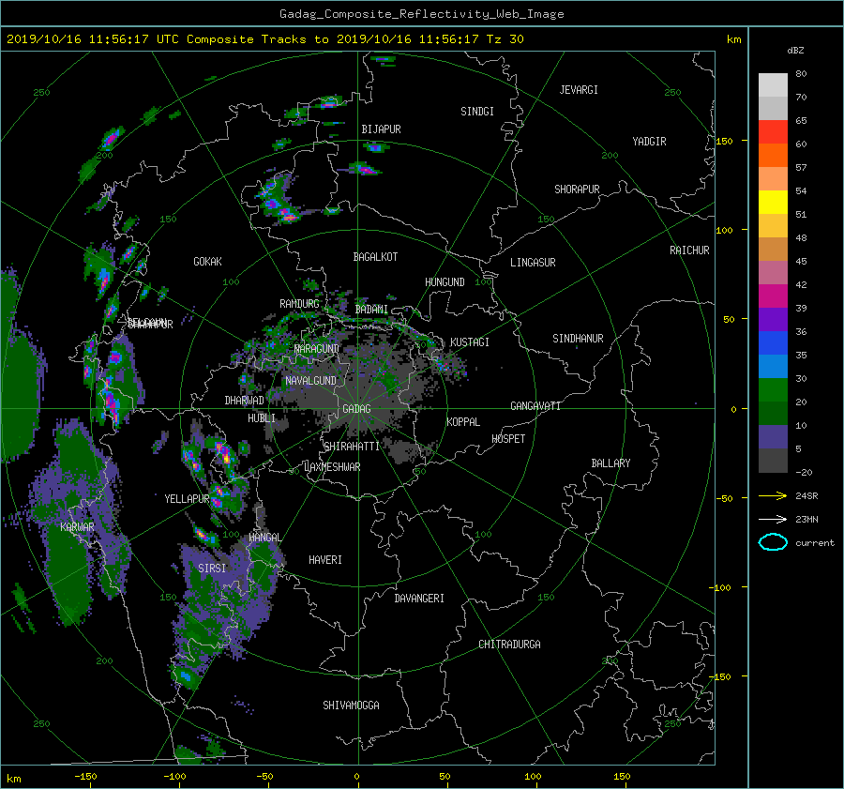Select the HANGAL label
Screen dimensions: 844x789
[264, 538]
